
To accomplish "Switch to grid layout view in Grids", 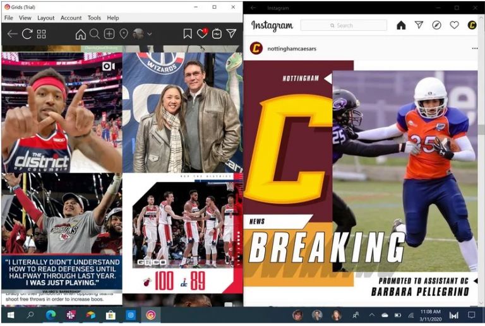I will [42, 34].
